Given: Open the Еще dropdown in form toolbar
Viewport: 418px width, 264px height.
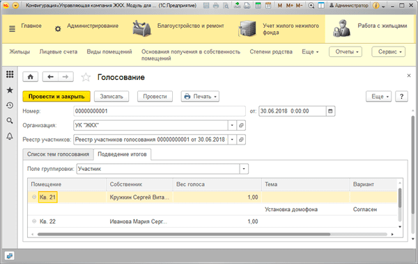Looking at the screenshot, I should click(378, 97).
